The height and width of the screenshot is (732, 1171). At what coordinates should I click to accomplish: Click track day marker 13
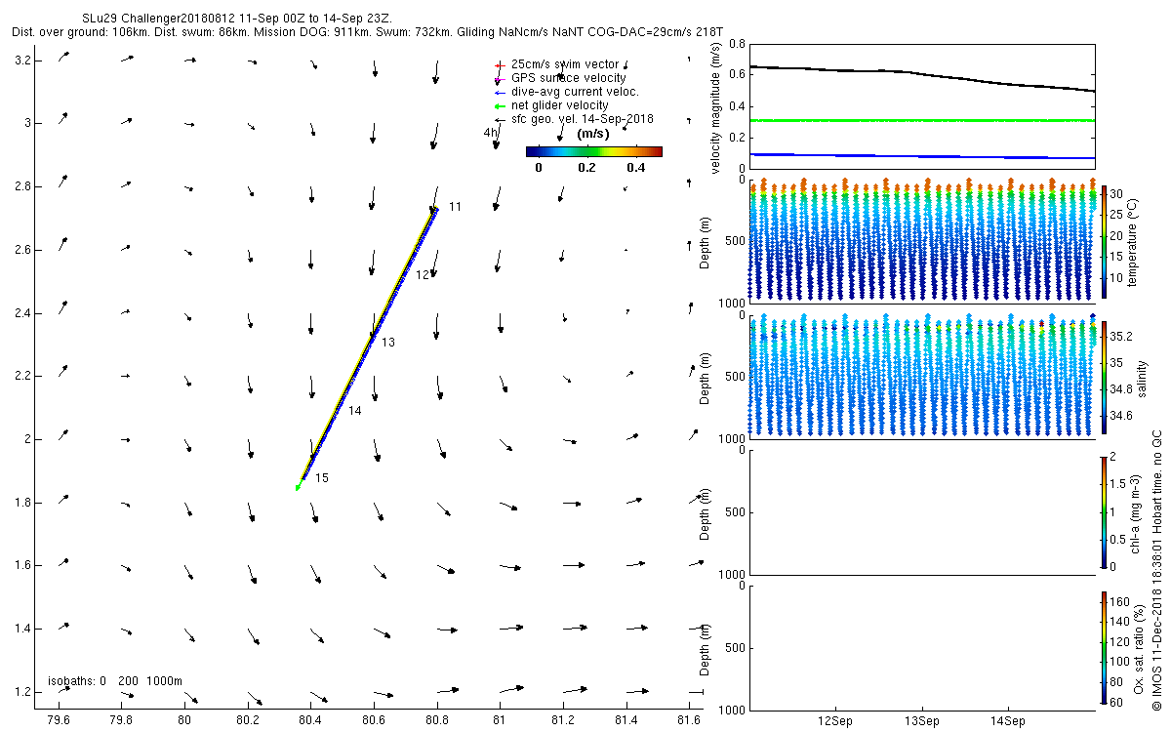coord(388,343)
